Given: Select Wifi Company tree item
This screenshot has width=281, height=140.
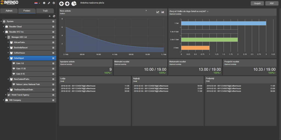Looking at the screenshot, I should [30, 100].
